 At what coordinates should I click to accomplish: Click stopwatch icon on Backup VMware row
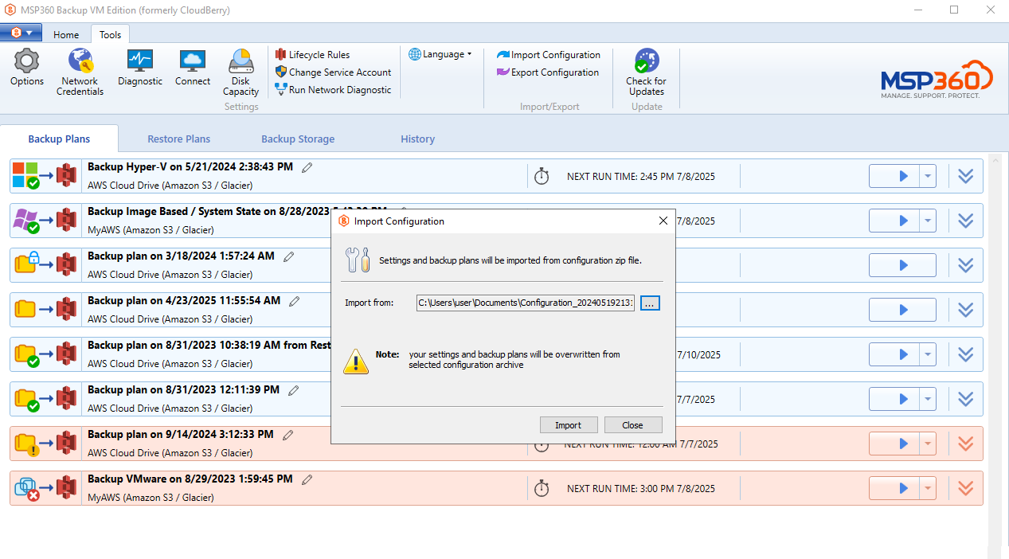[542, 488]
